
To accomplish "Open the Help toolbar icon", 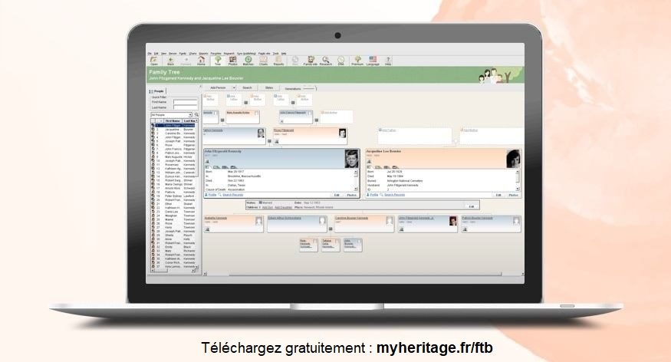I will [x=388, y=61].
